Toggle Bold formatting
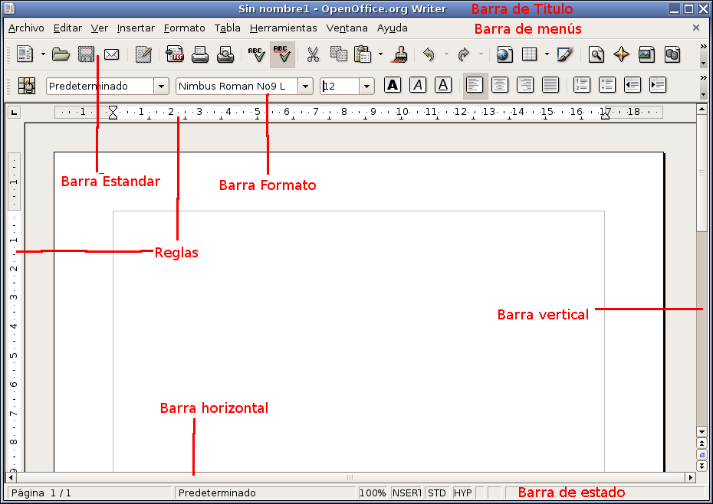This screenshot has height=504, width=713. (x=393, y=85)
